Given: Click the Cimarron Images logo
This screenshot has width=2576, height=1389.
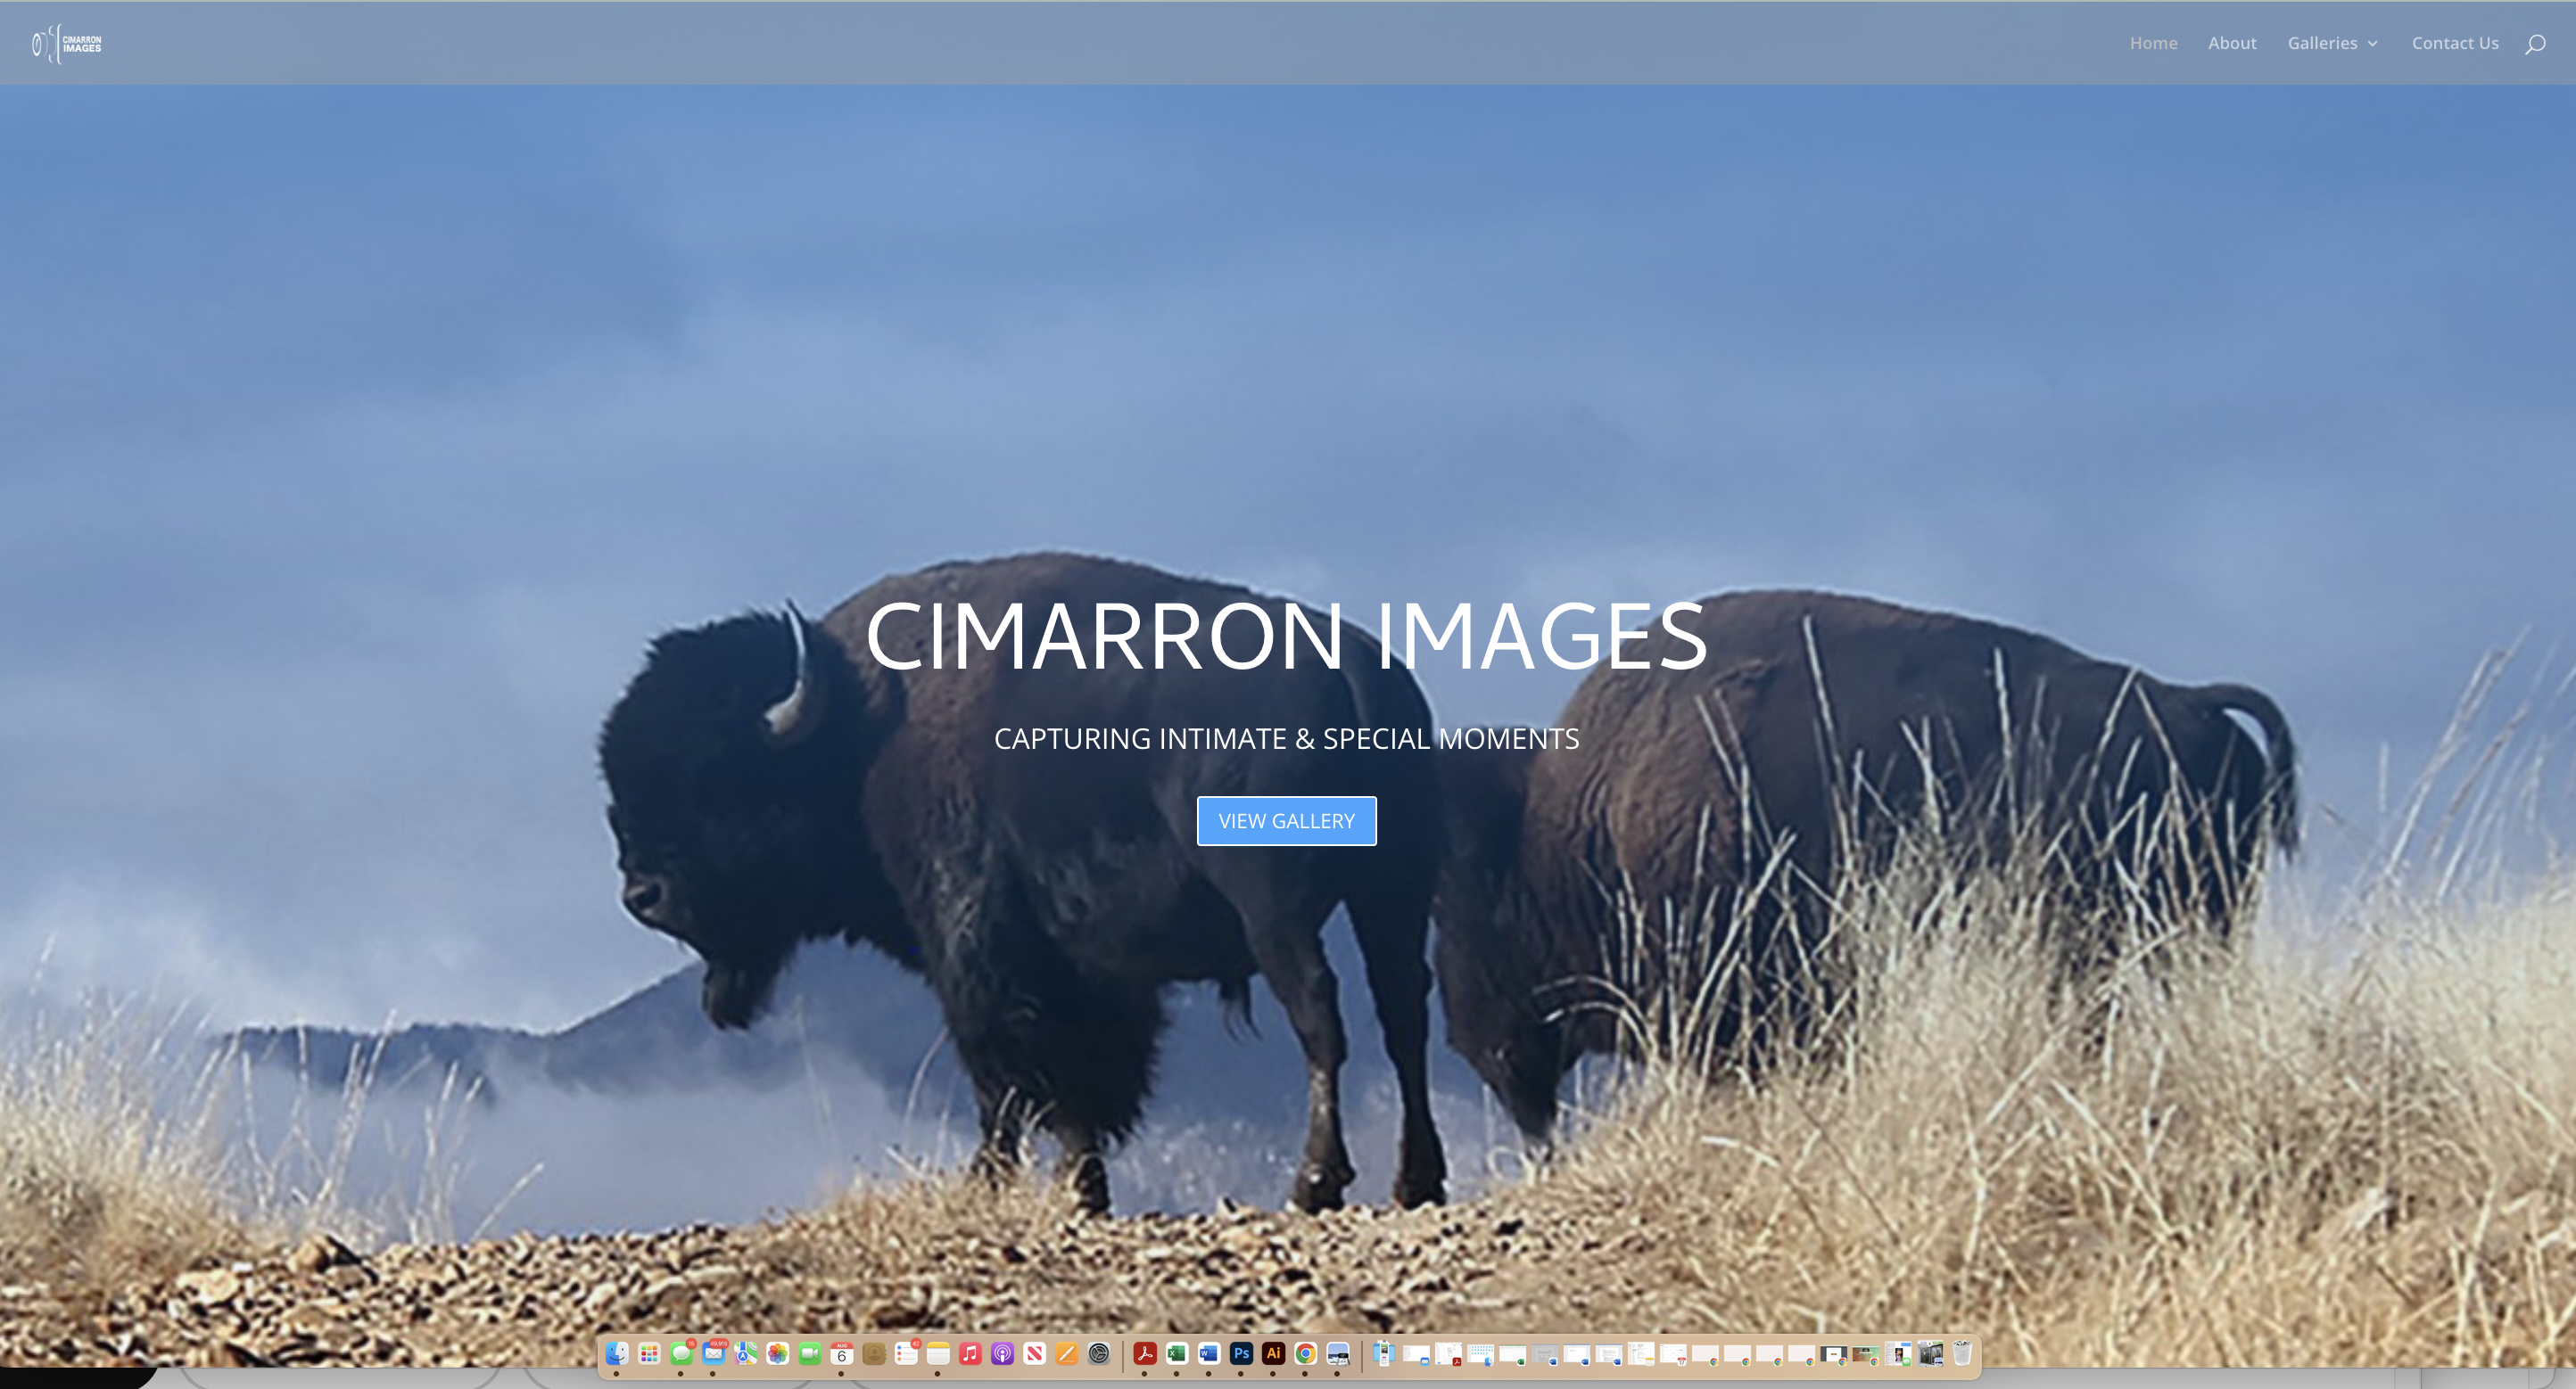Looking at the screenshot, I should pos(67,44).
